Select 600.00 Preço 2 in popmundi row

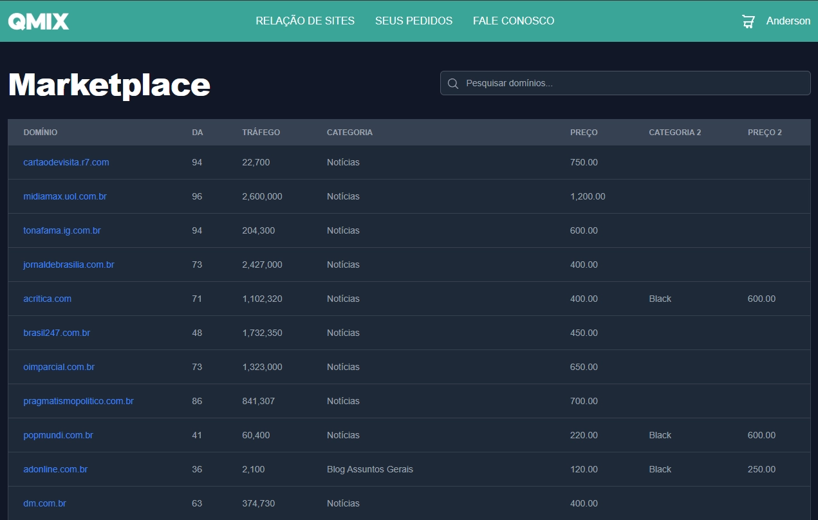762,435
